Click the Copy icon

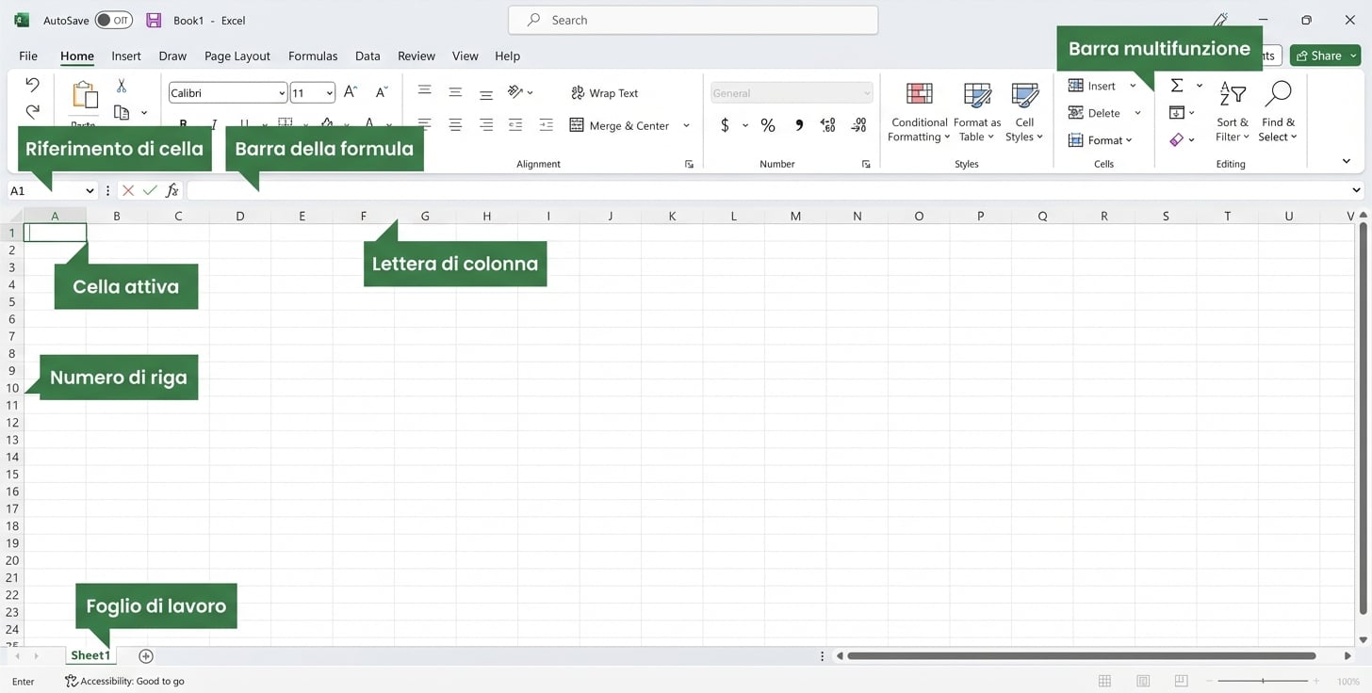point(122,112)
